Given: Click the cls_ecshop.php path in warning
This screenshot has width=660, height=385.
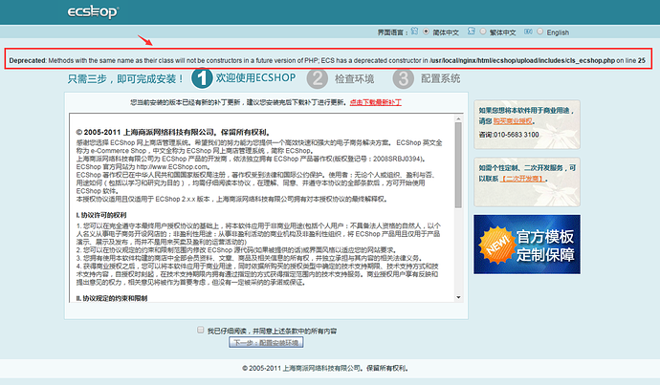Looking at the screenshot, I should click(x=522, y=60).
